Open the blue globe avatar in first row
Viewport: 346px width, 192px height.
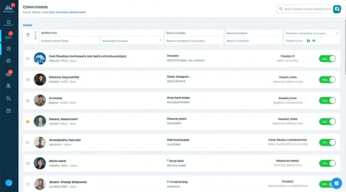(40, 59)
